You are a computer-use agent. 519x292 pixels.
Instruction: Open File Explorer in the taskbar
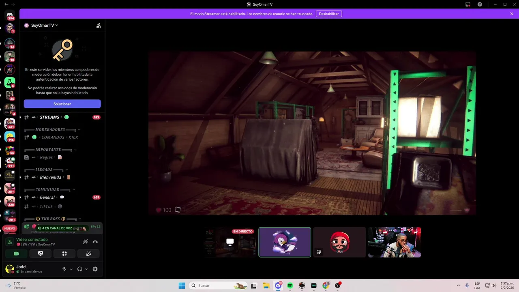(266, 286)
